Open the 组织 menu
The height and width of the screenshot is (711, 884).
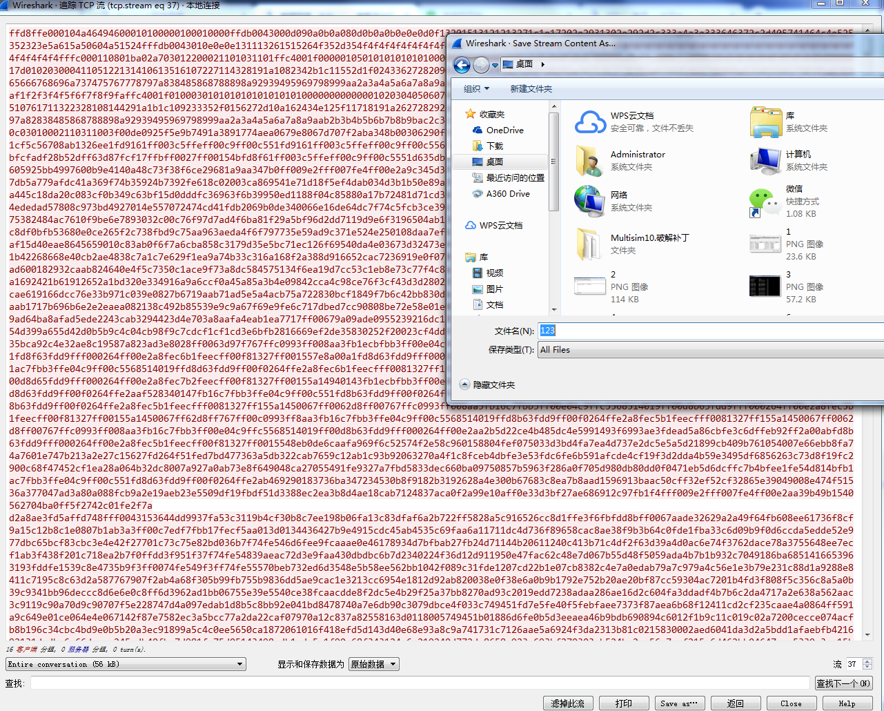tap(476, 89)
